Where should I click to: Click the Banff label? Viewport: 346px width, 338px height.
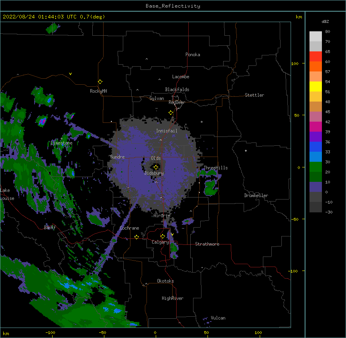tap(50, 228)
